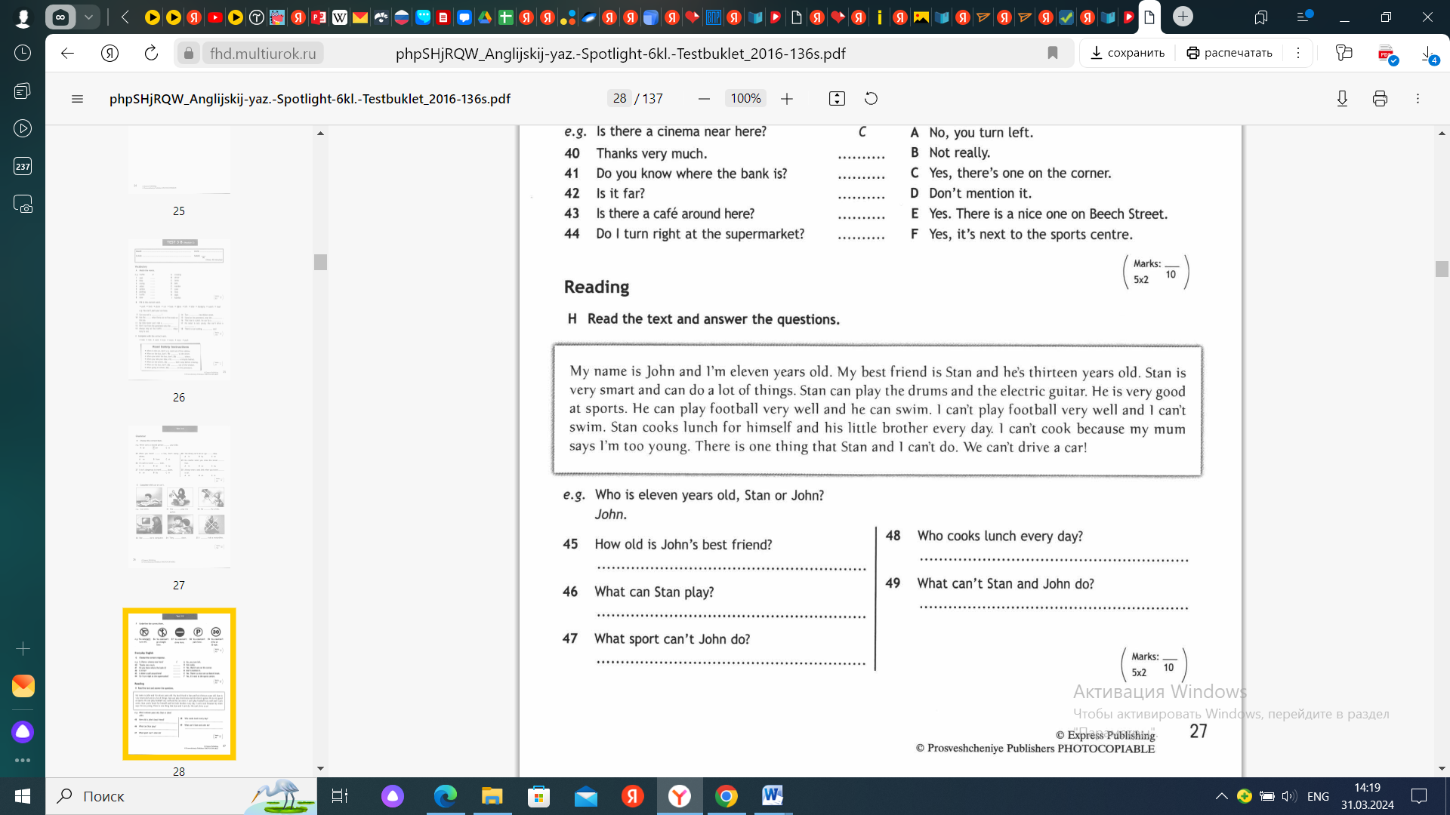Add a sidebar item with the plus icon

(x=23, y=649)
